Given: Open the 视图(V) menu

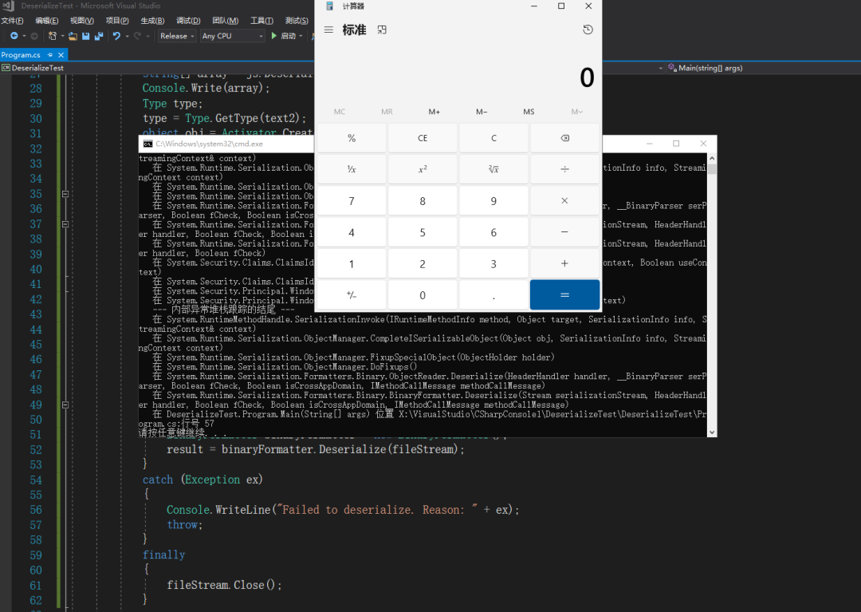Looking at the screenshot, I should pos(82,21).
